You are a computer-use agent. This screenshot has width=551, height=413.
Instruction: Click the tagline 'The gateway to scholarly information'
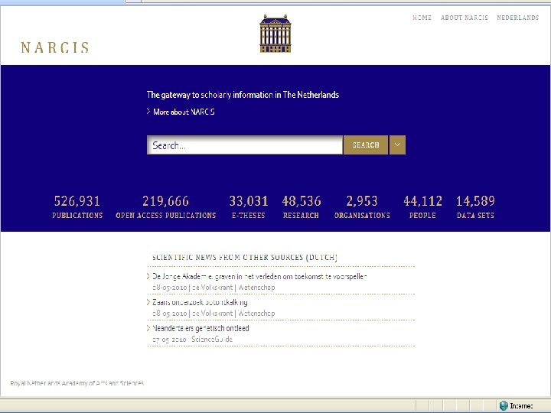tap(243, 95)
